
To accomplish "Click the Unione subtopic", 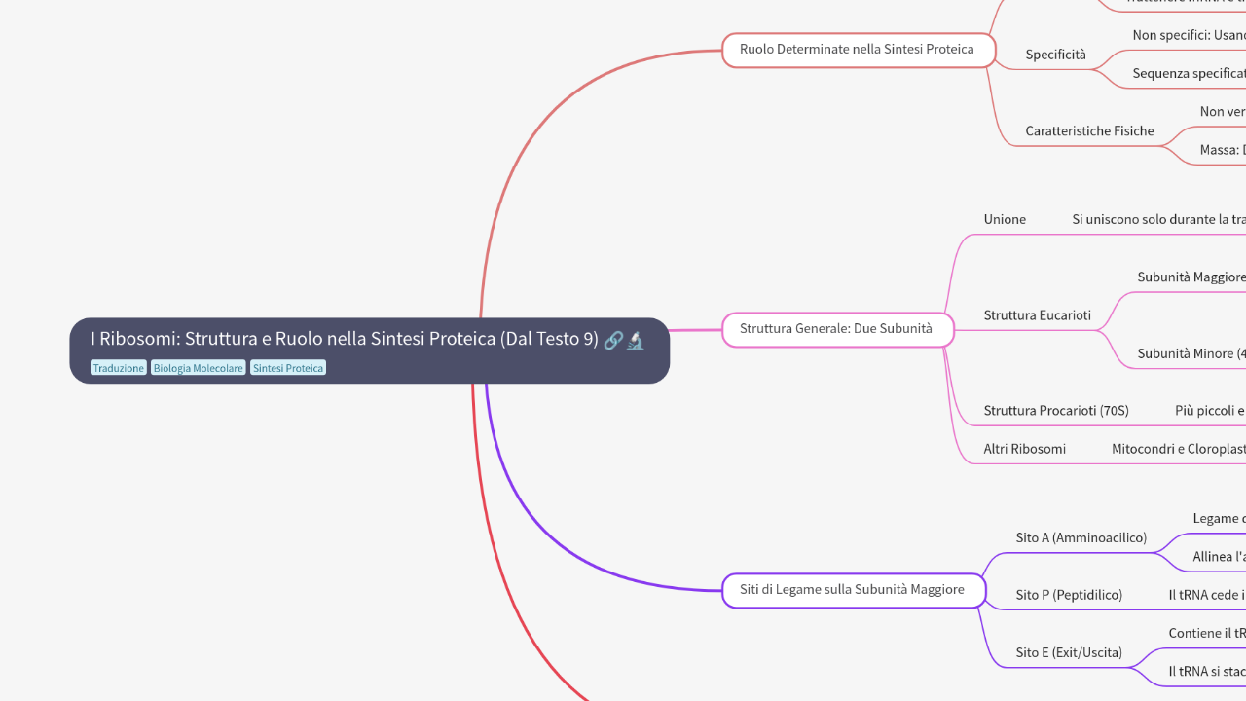I will (1005, 220).
